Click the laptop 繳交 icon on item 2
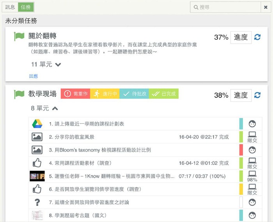Viewport: 273px width, 222px height. 252,137
